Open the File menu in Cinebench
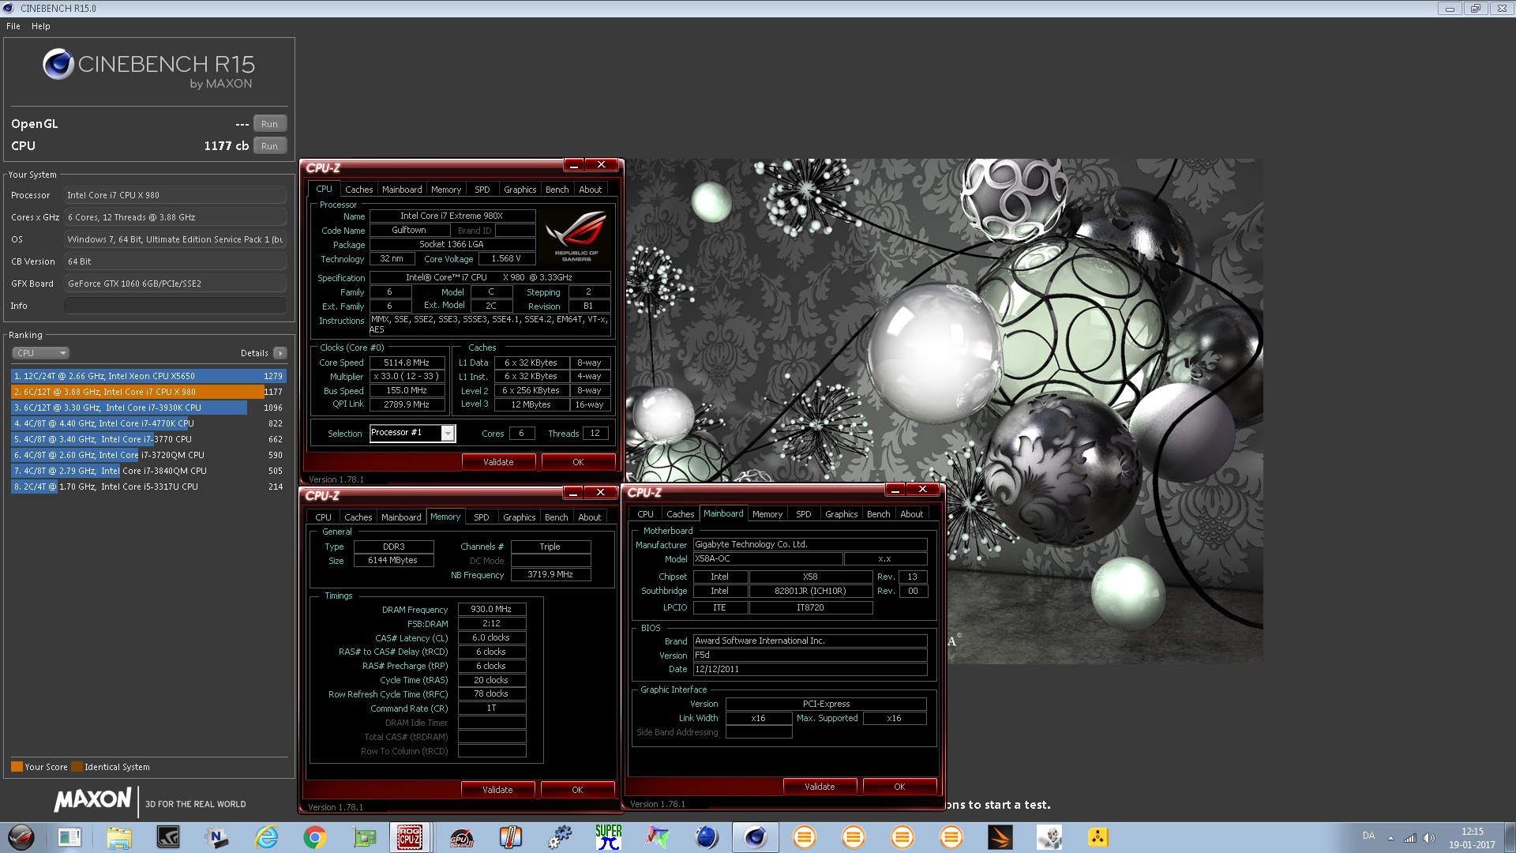 coord(13,26)
